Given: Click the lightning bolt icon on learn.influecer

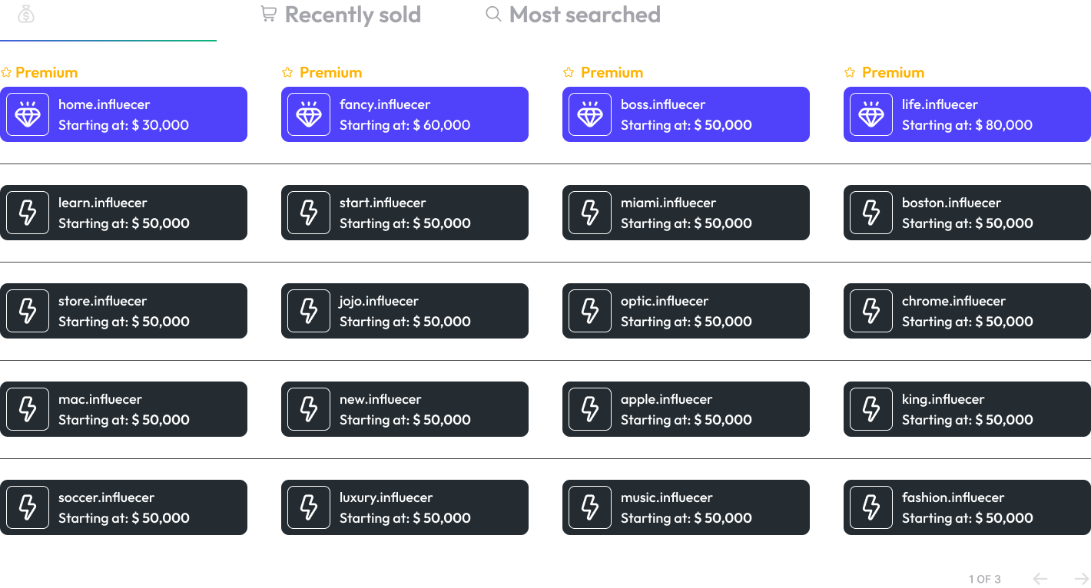Looking at the screenshot, I should [x=27, y=213].
